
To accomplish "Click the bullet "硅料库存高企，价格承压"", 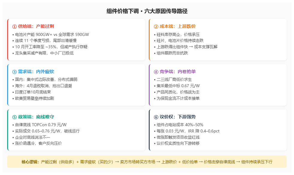I will pyautogui.click(x=177, y=34).
